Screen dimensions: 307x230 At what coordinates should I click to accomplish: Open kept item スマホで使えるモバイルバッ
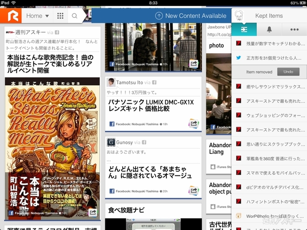[x=269, y=173]
